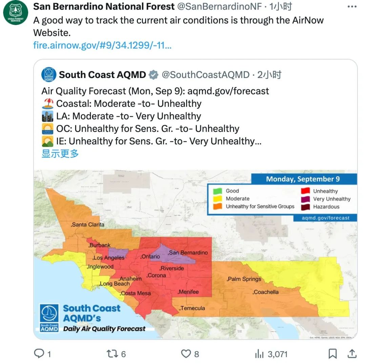Open the three-dot more options menu
This screenshot has height=364, width=366.
point(352,6)
